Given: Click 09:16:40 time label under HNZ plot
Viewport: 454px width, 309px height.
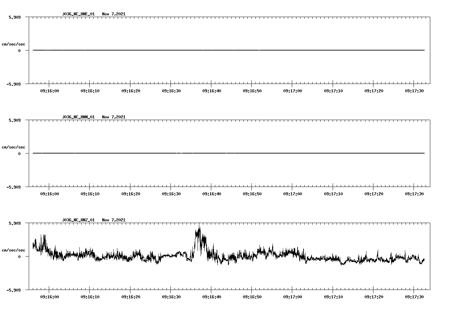Looking at the screenshot, I should tap(212, 297).
